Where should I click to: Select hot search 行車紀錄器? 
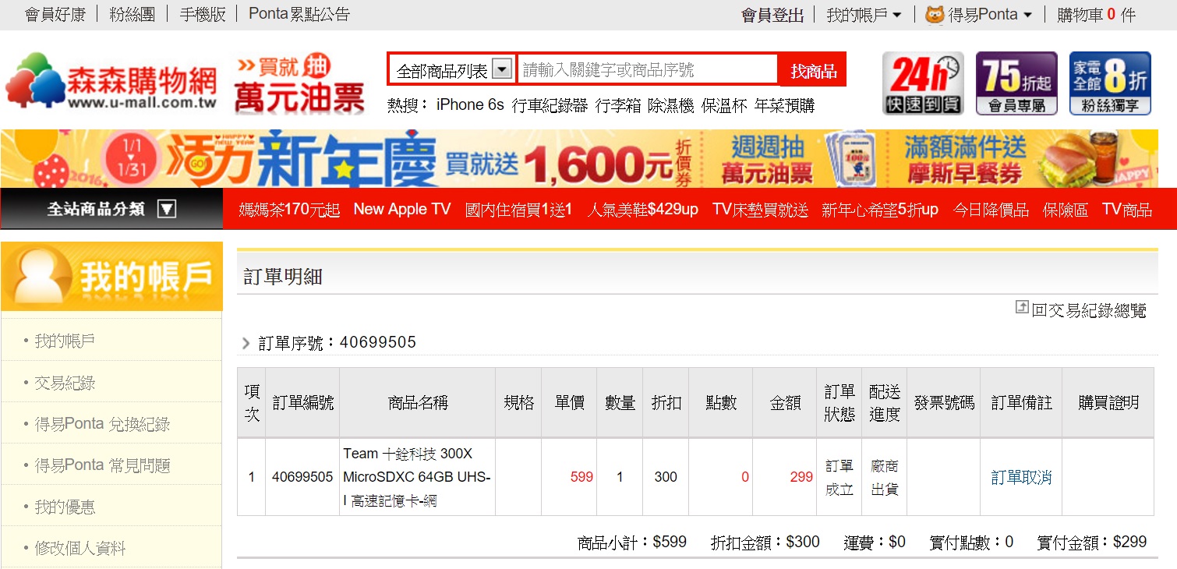(x=550, y=105)
